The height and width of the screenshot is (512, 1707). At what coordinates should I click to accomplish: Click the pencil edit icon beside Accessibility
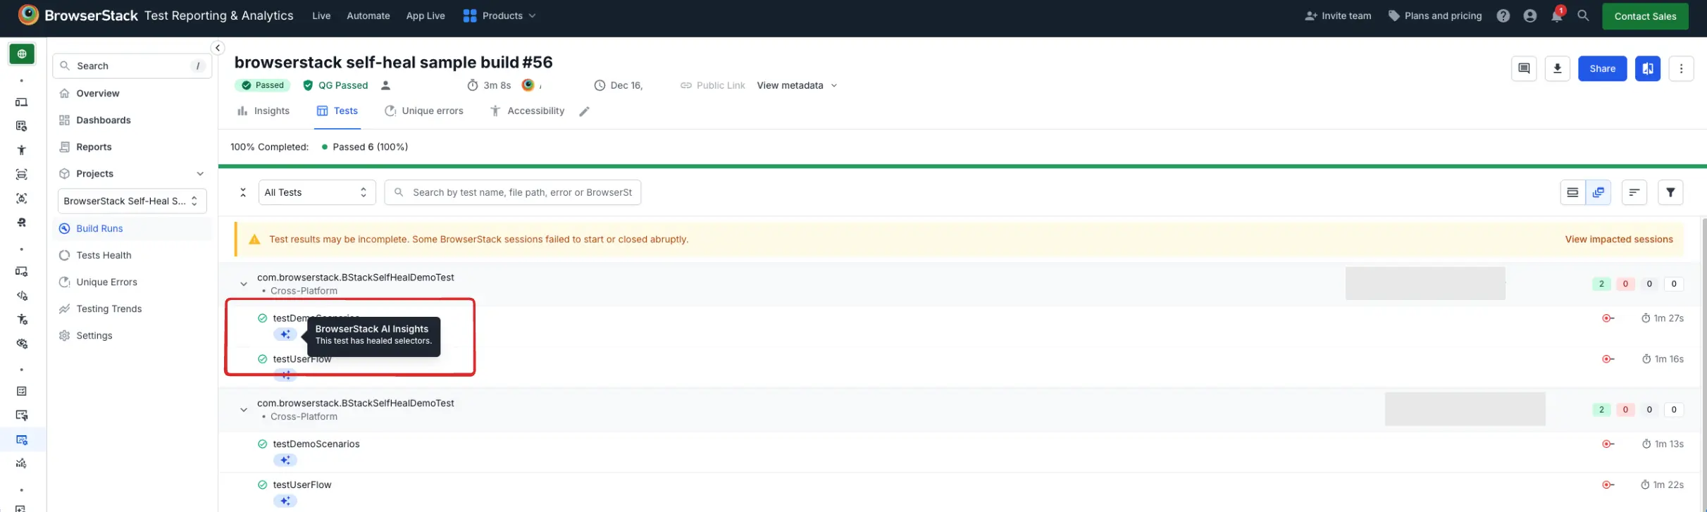584,111
